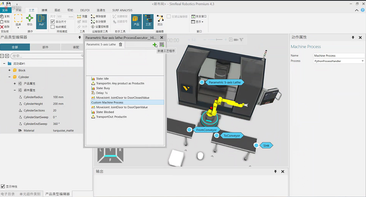Screen dimensions: 366x197
Task: Toggle the 产品 editor button
Action: [x=136, y=21]
